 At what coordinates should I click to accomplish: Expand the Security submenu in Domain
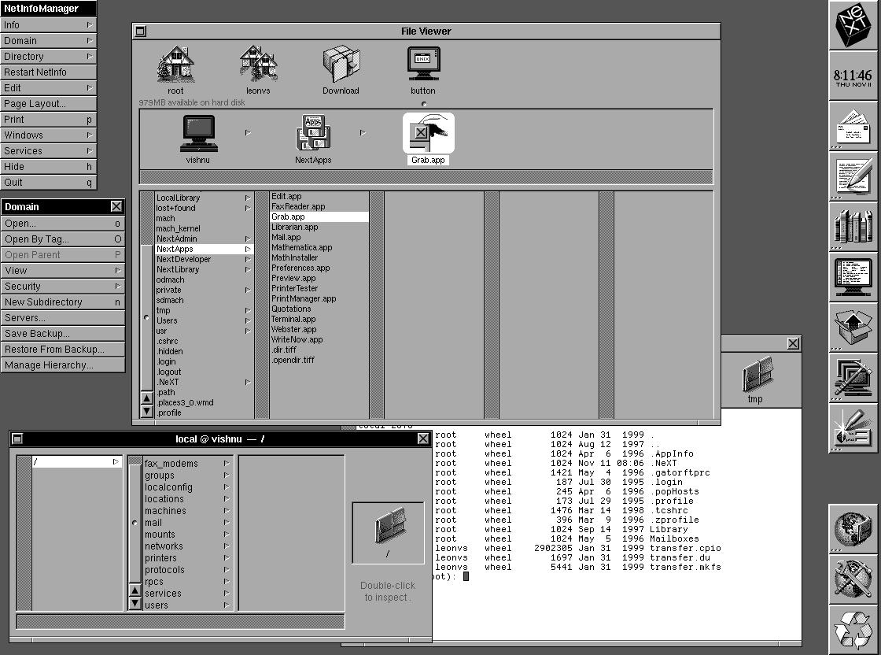pos(61,287)
